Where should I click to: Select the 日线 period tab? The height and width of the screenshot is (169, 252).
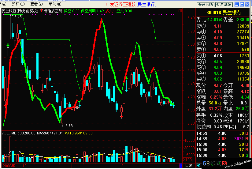[x=189, y=165]
